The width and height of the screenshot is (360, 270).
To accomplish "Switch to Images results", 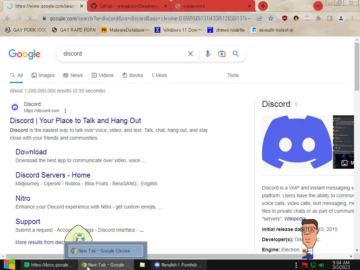I will click(x=43, y=75).
